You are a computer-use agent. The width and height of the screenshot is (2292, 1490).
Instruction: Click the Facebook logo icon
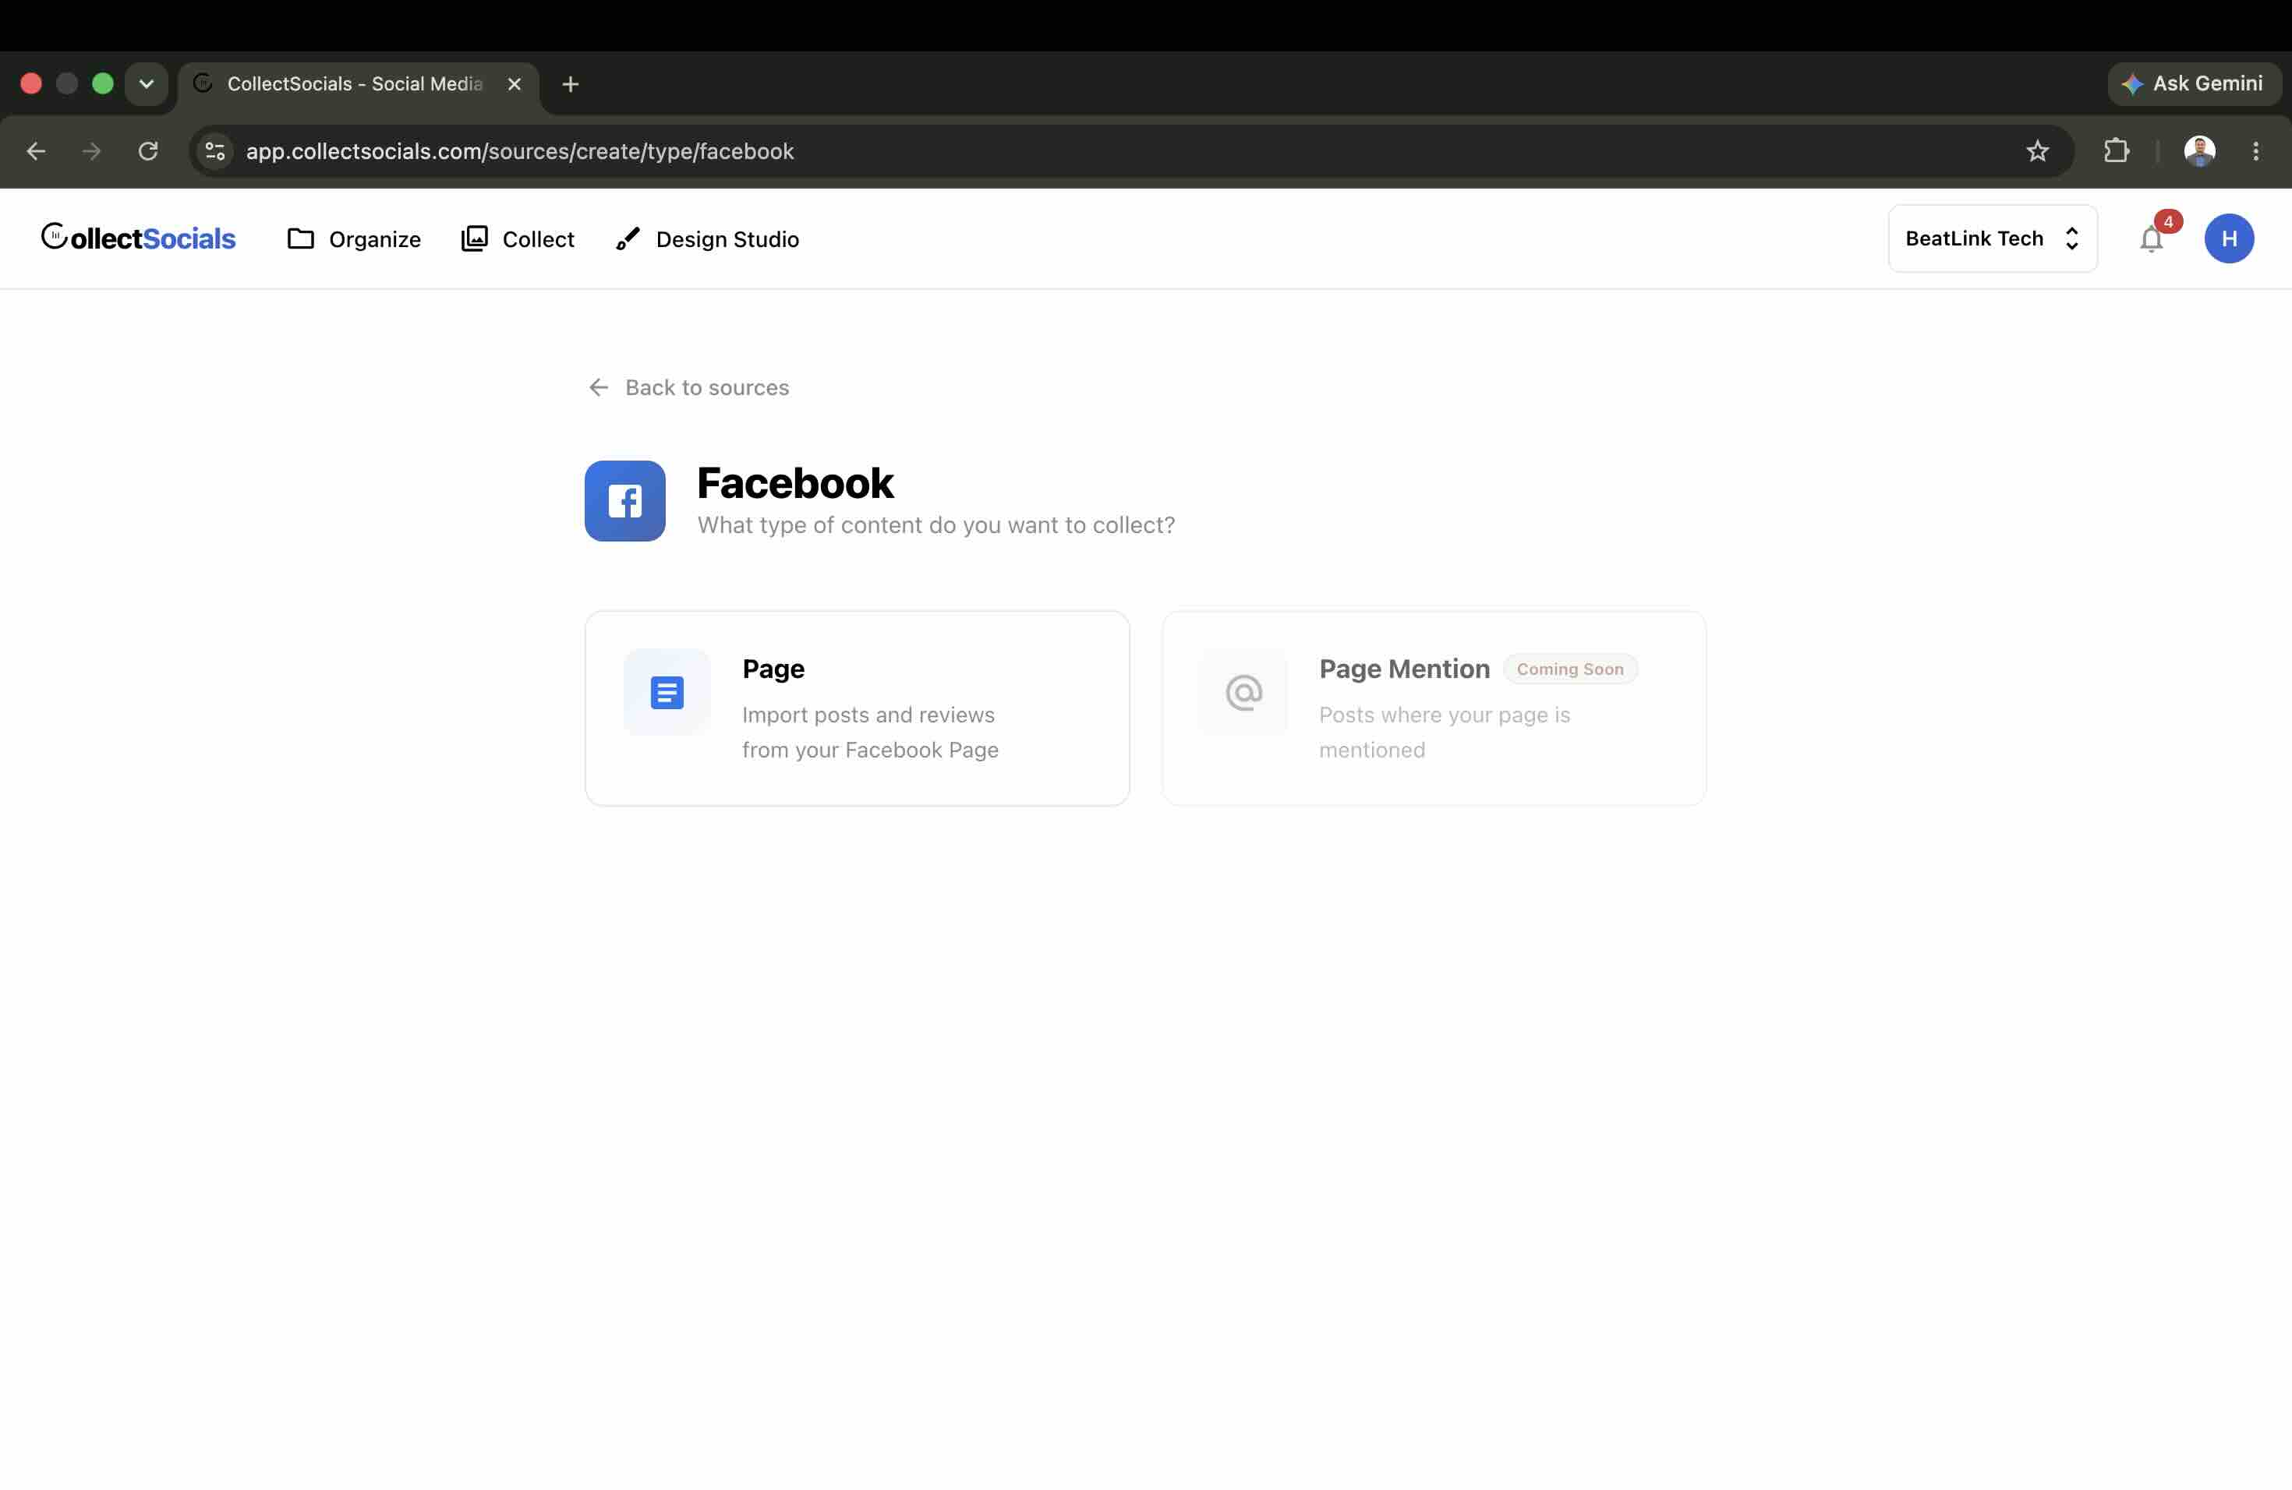coord(625,500)
